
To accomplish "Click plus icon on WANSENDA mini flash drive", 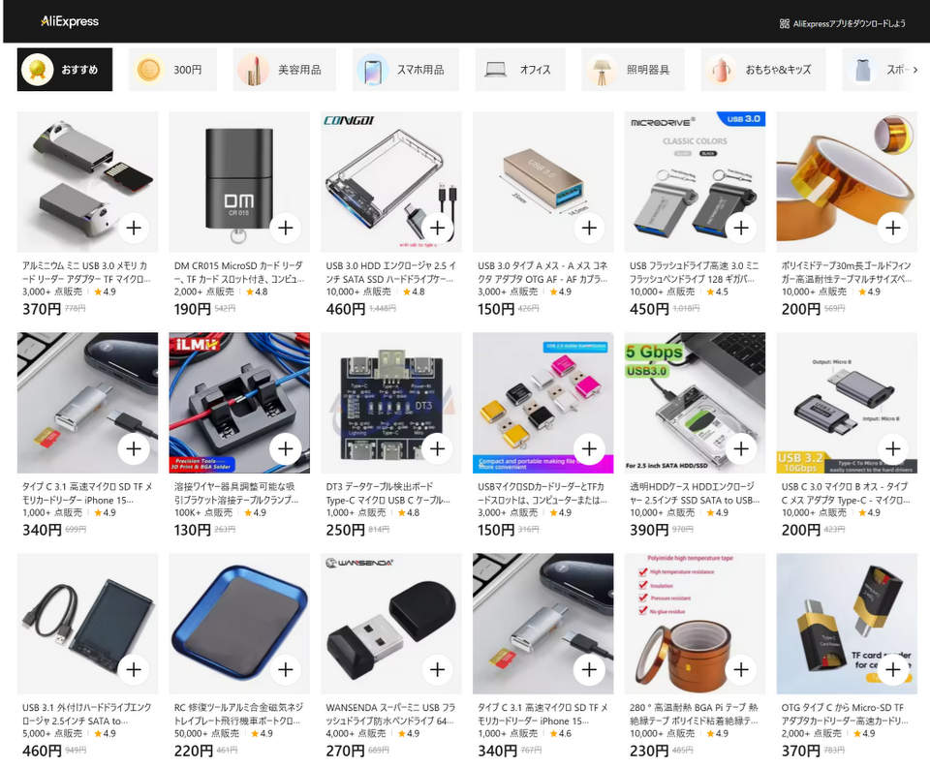I will [437, 669].
